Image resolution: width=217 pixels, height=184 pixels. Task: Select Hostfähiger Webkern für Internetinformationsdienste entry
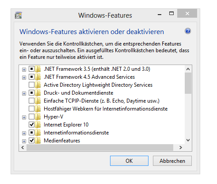(106, 109)
